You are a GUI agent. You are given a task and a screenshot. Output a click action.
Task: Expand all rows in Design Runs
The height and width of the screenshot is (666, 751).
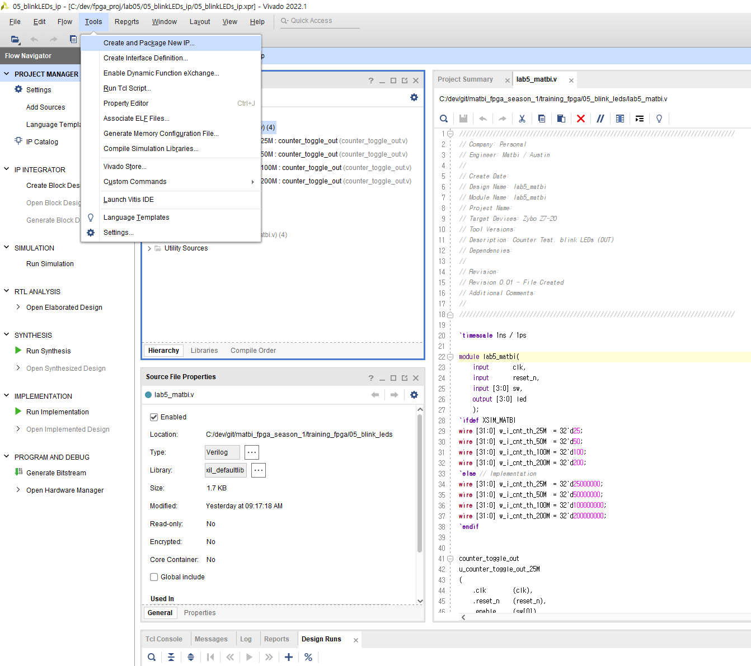coord(191,657)
